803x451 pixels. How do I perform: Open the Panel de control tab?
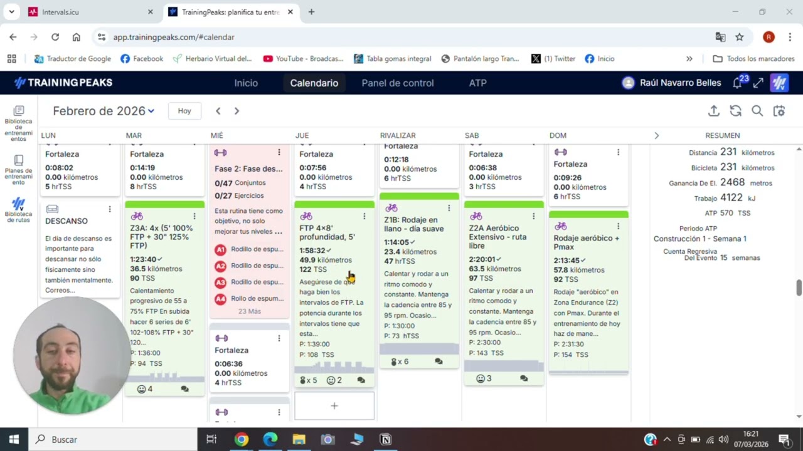(x=398, y=83)
